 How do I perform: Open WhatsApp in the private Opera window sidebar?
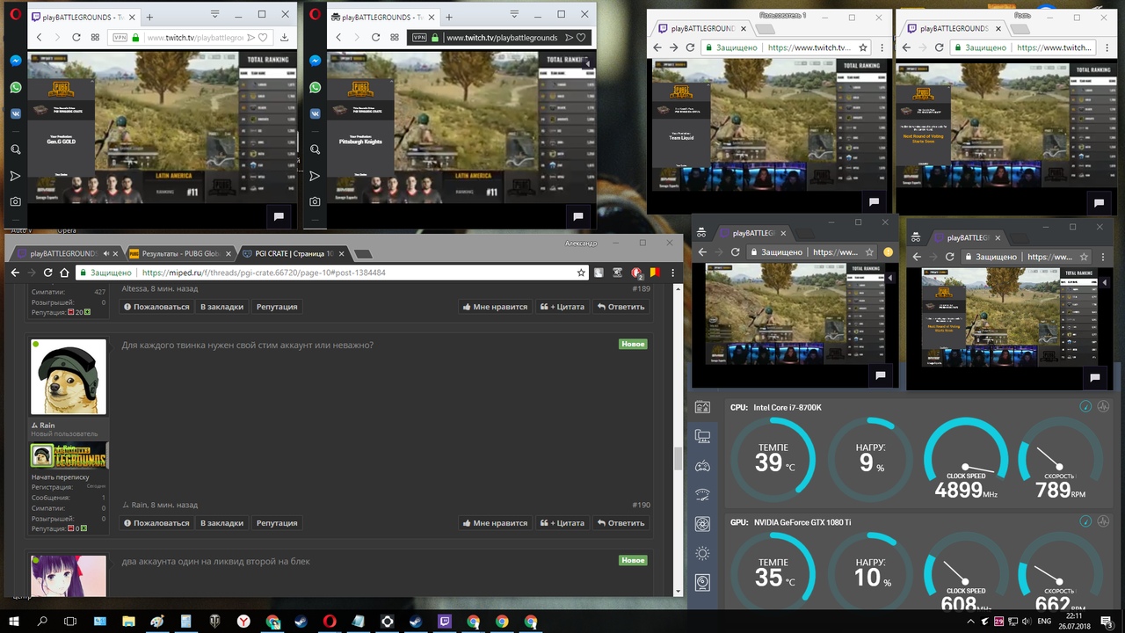point(315,87)
